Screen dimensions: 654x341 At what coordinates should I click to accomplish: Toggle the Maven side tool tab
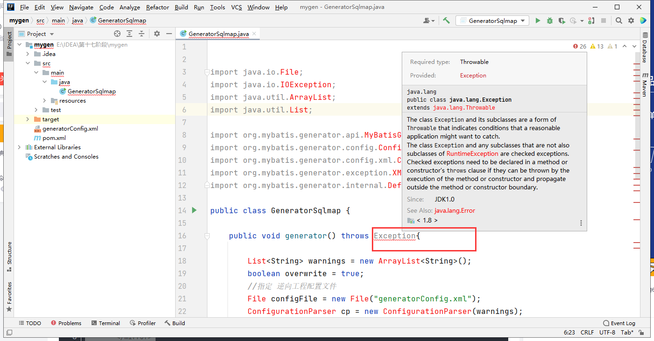645,84
